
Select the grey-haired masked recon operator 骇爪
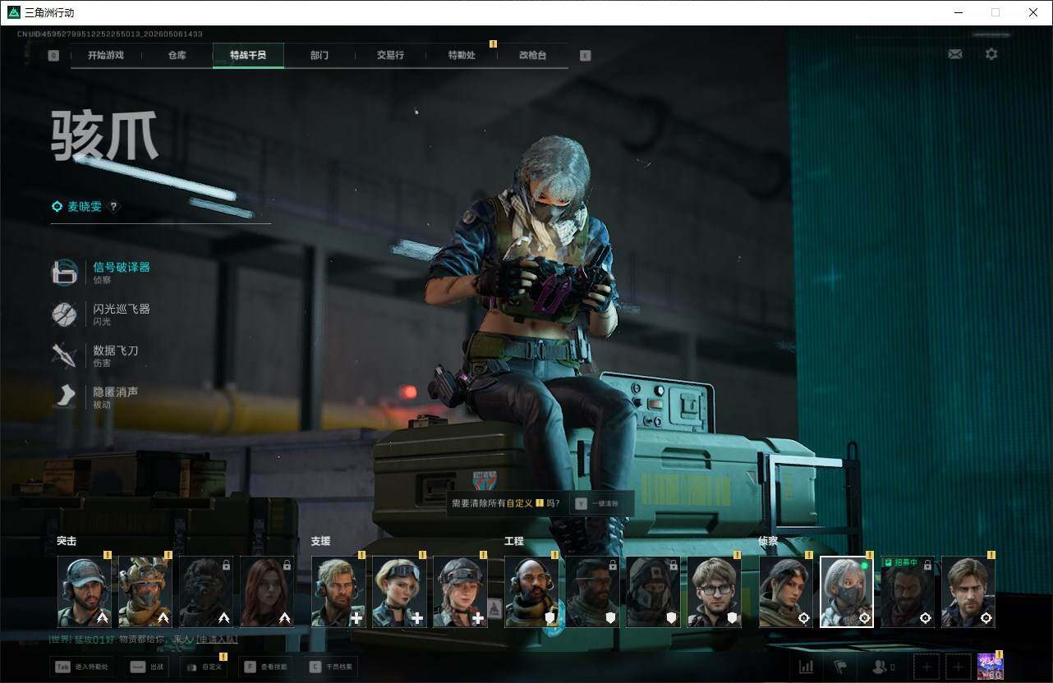[x=847, y=592]
